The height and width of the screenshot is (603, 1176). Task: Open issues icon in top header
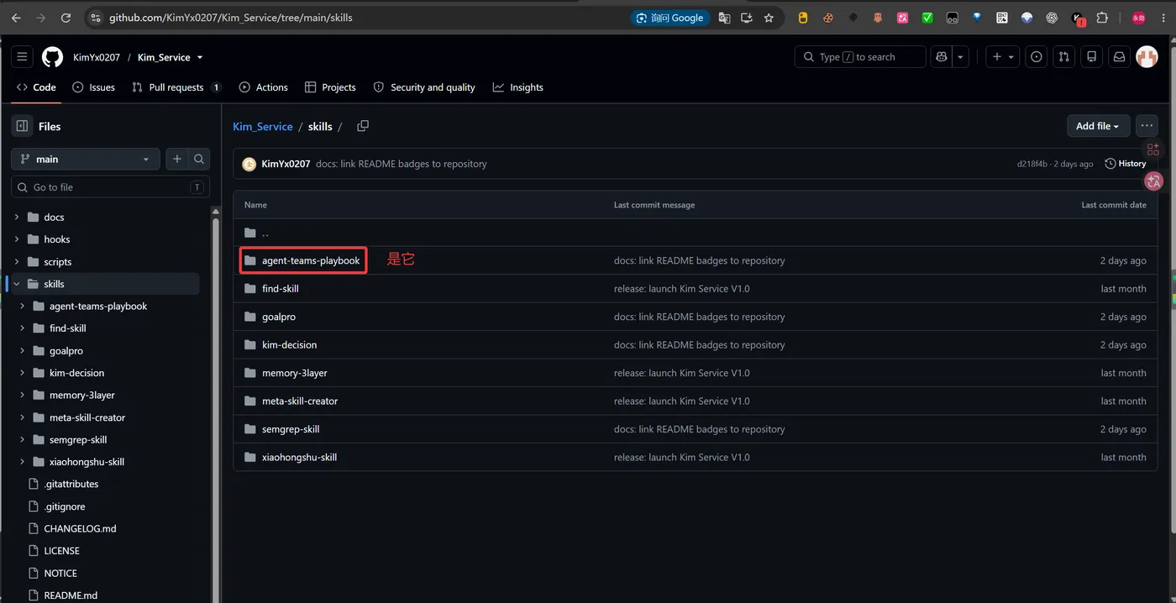1037,57
